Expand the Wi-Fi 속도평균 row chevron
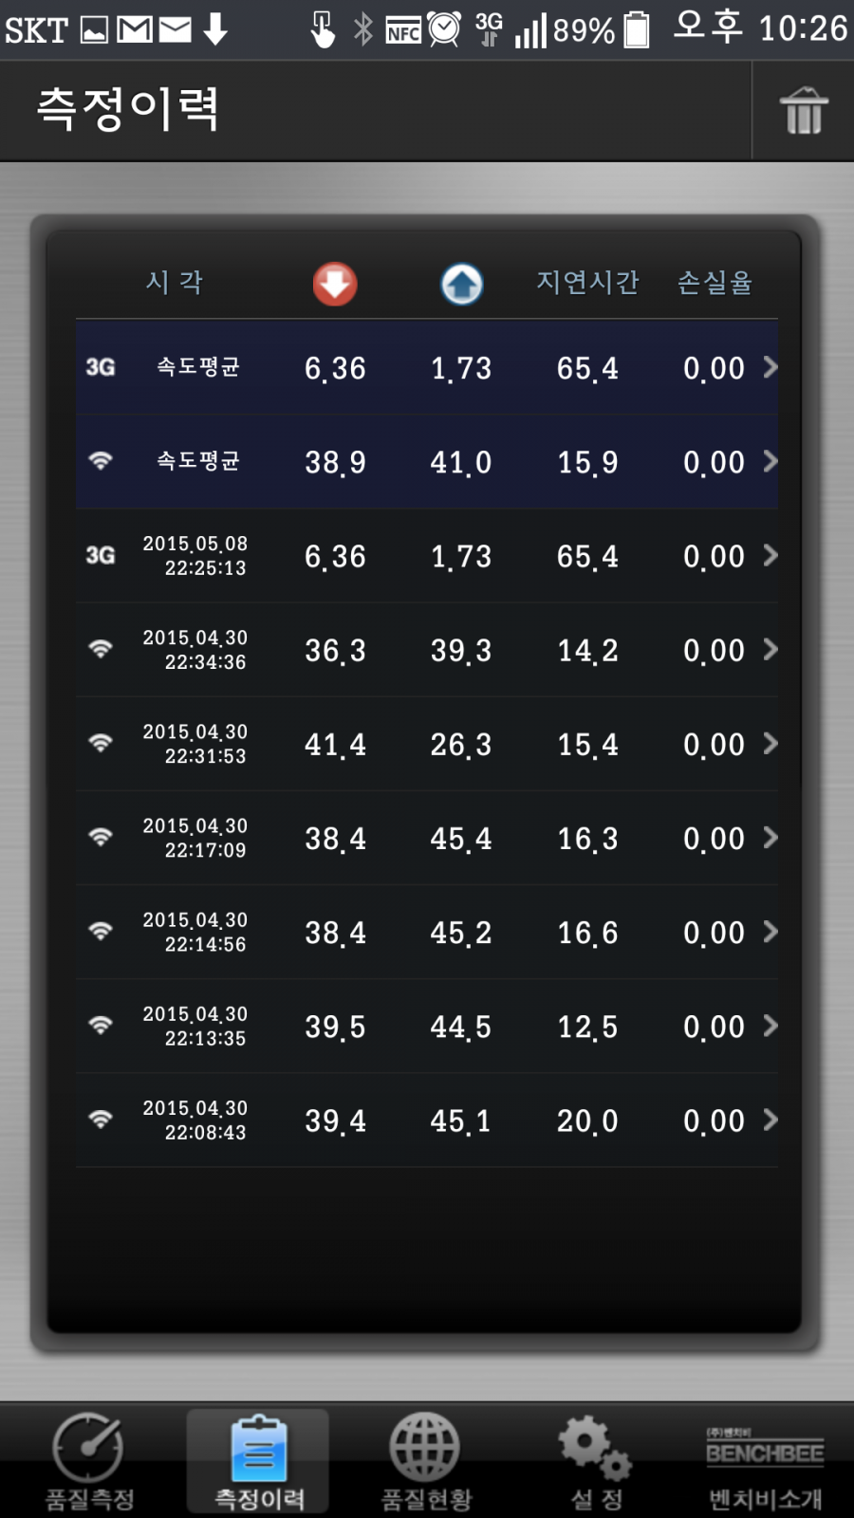The width and height of the screenshot is (854, 1518). click(x=770, y=461)
